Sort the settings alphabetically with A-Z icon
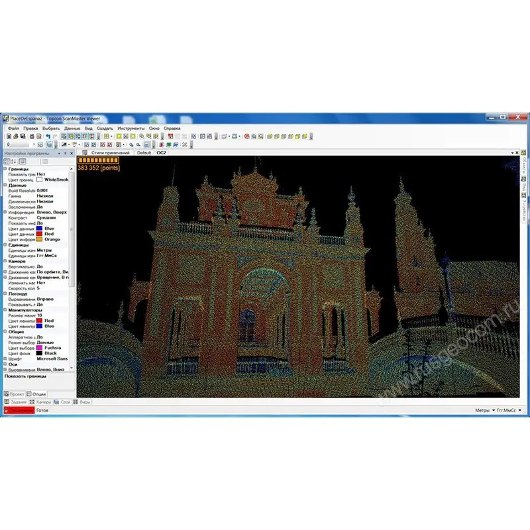The image size is (530, 530). [14, 161]
